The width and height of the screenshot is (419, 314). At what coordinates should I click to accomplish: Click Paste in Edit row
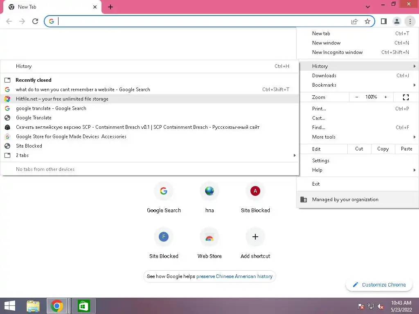pyautogui.click(x=406, y=149)
